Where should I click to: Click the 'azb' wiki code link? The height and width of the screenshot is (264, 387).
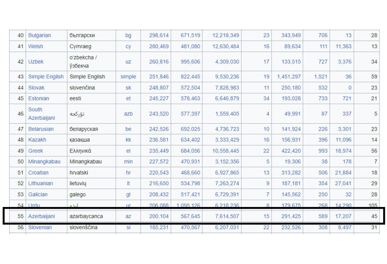tap(128, 114)
